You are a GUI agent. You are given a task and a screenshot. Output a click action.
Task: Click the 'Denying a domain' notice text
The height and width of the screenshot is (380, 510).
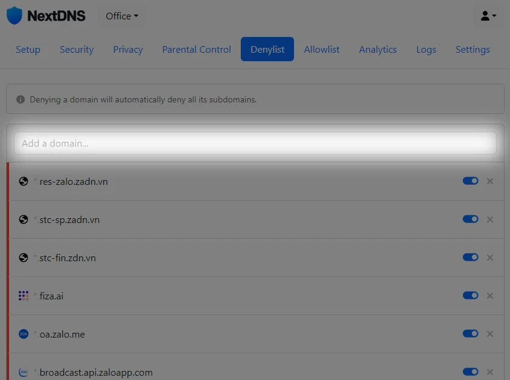coord(143,99)
